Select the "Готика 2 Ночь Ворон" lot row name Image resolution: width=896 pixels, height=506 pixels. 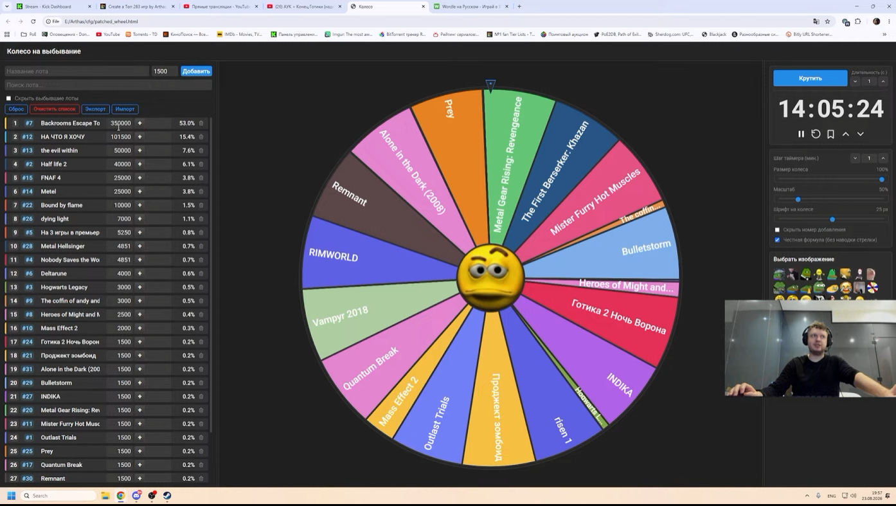click(x=70, y=342)
